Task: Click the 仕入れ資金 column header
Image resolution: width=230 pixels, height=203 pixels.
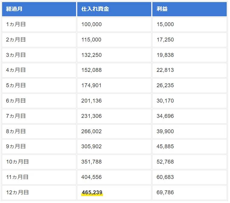Action: coord(114,9)
